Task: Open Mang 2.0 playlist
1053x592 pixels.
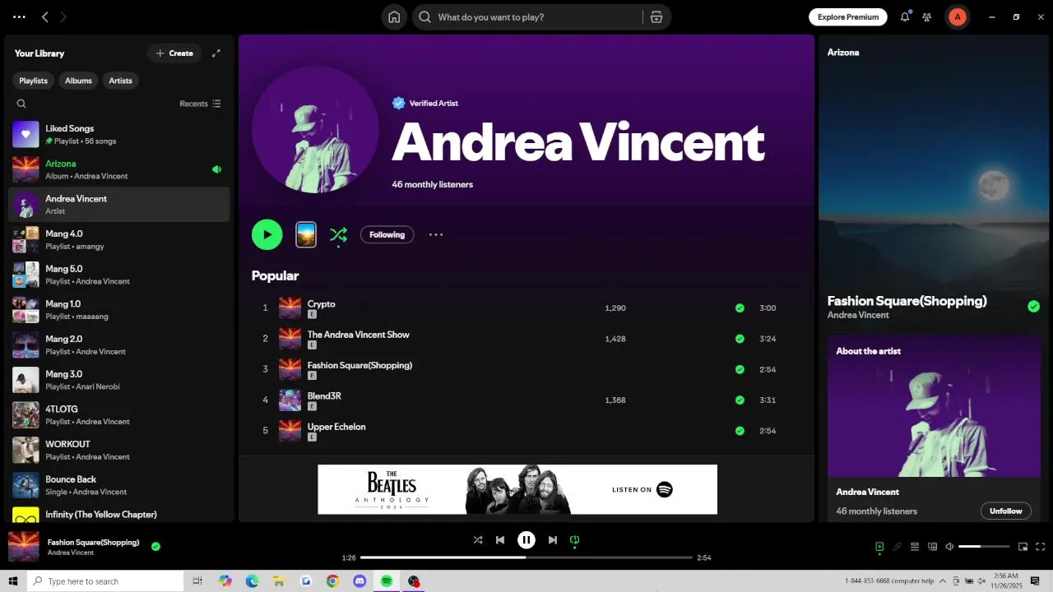Action: [x=119, y=345]
